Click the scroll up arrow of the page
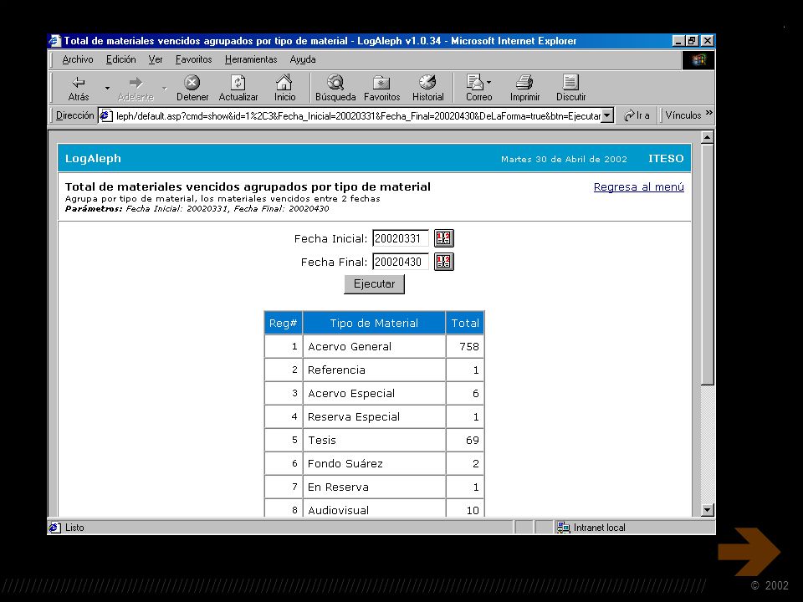Screen dimensions: 803x602 [708, 137]
